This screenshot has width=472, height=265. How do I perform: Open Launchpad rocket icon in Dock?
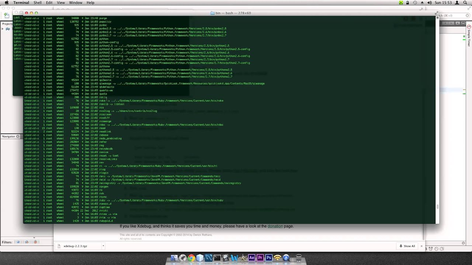click(x=183, y=258)
